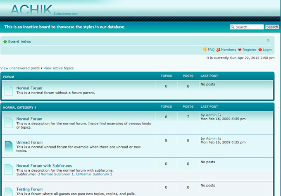Click Admin author in Normal Forum last post
Screen dimensions: 281x196
pos(211,115)
